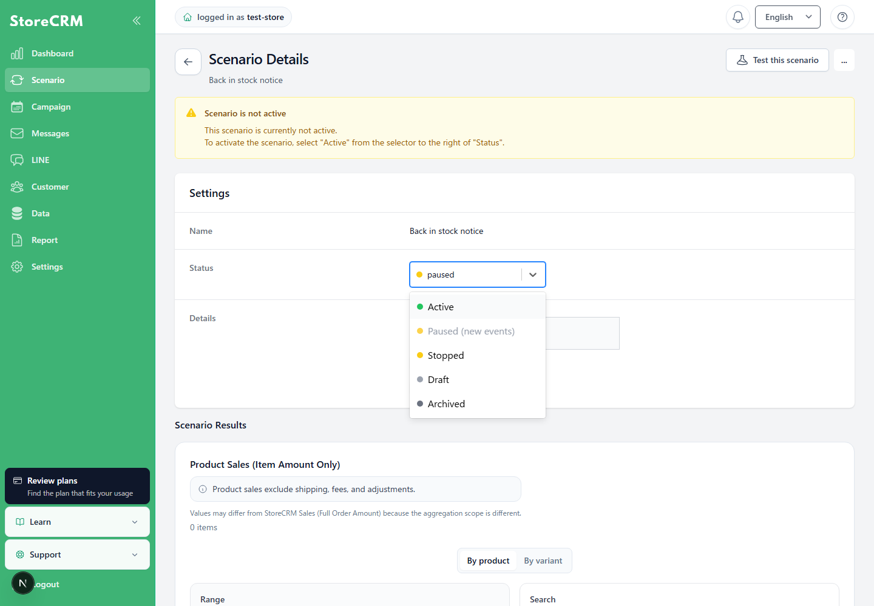The height and width of the screenshot is (606, 874).
Task: Click the Settings gear icon in sidebar
Action: [x=17, y=267]
